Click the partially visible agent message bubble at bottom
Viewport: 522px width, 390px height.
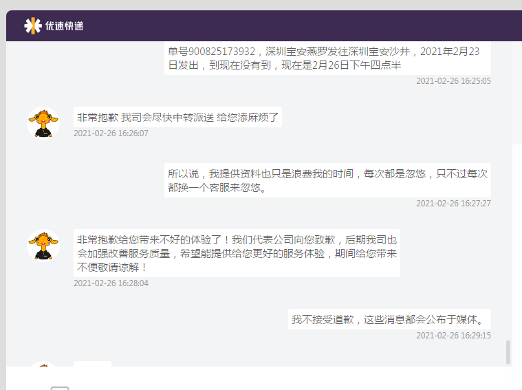pos(93,364)
